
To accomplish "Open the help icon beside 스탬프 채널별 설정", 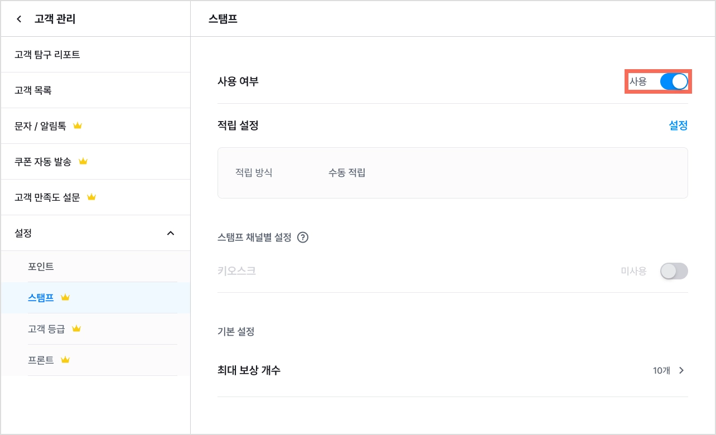I will click(x=303, y=238).
